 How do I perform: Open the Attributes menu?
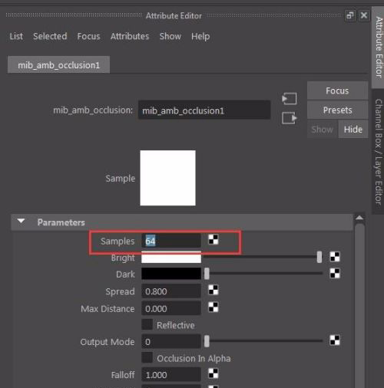point(130,36)
